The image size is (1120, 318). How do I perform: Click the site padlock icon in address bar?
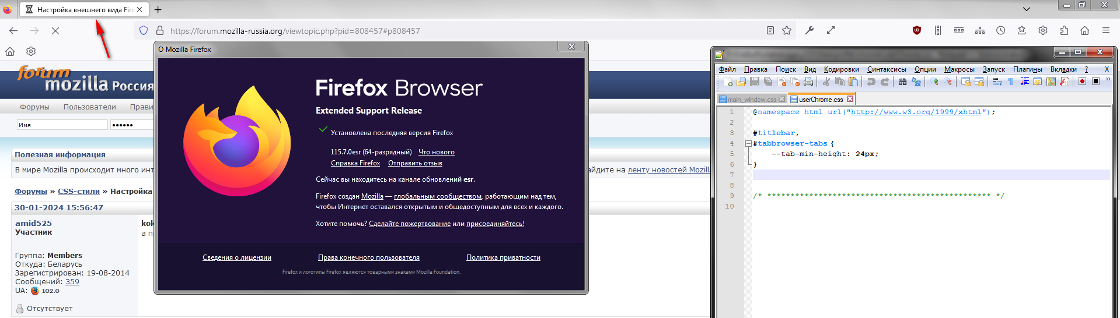(159, 30)
